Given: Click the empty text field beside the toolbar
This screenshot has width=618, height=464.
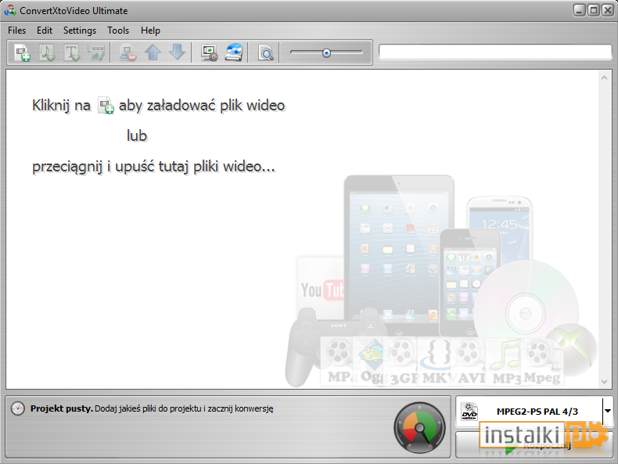Looking at the screenshot, I should (x=495, y=52).
